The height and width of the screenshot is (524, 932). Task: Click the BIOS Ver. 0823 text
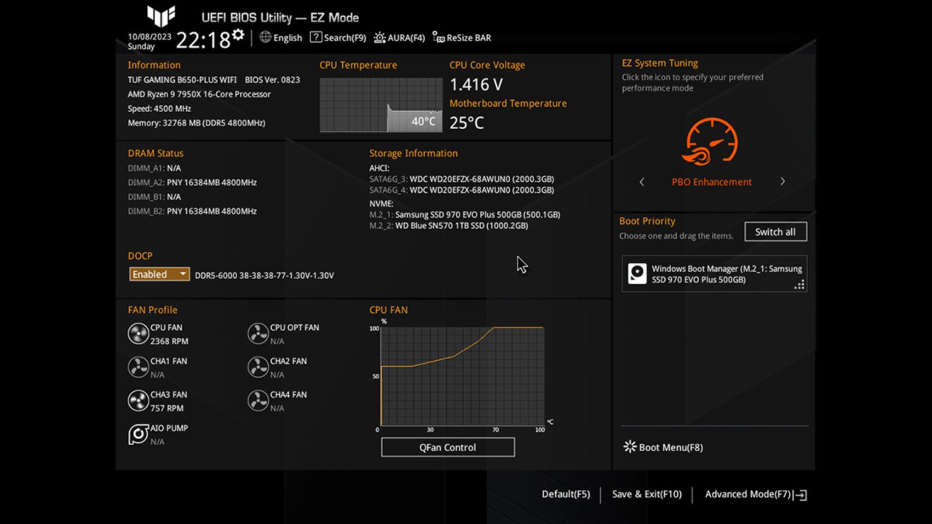tap(272, 79)
